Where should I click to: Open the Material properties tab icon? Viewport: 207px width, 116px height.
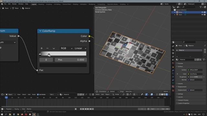click(x=173, y=87)
